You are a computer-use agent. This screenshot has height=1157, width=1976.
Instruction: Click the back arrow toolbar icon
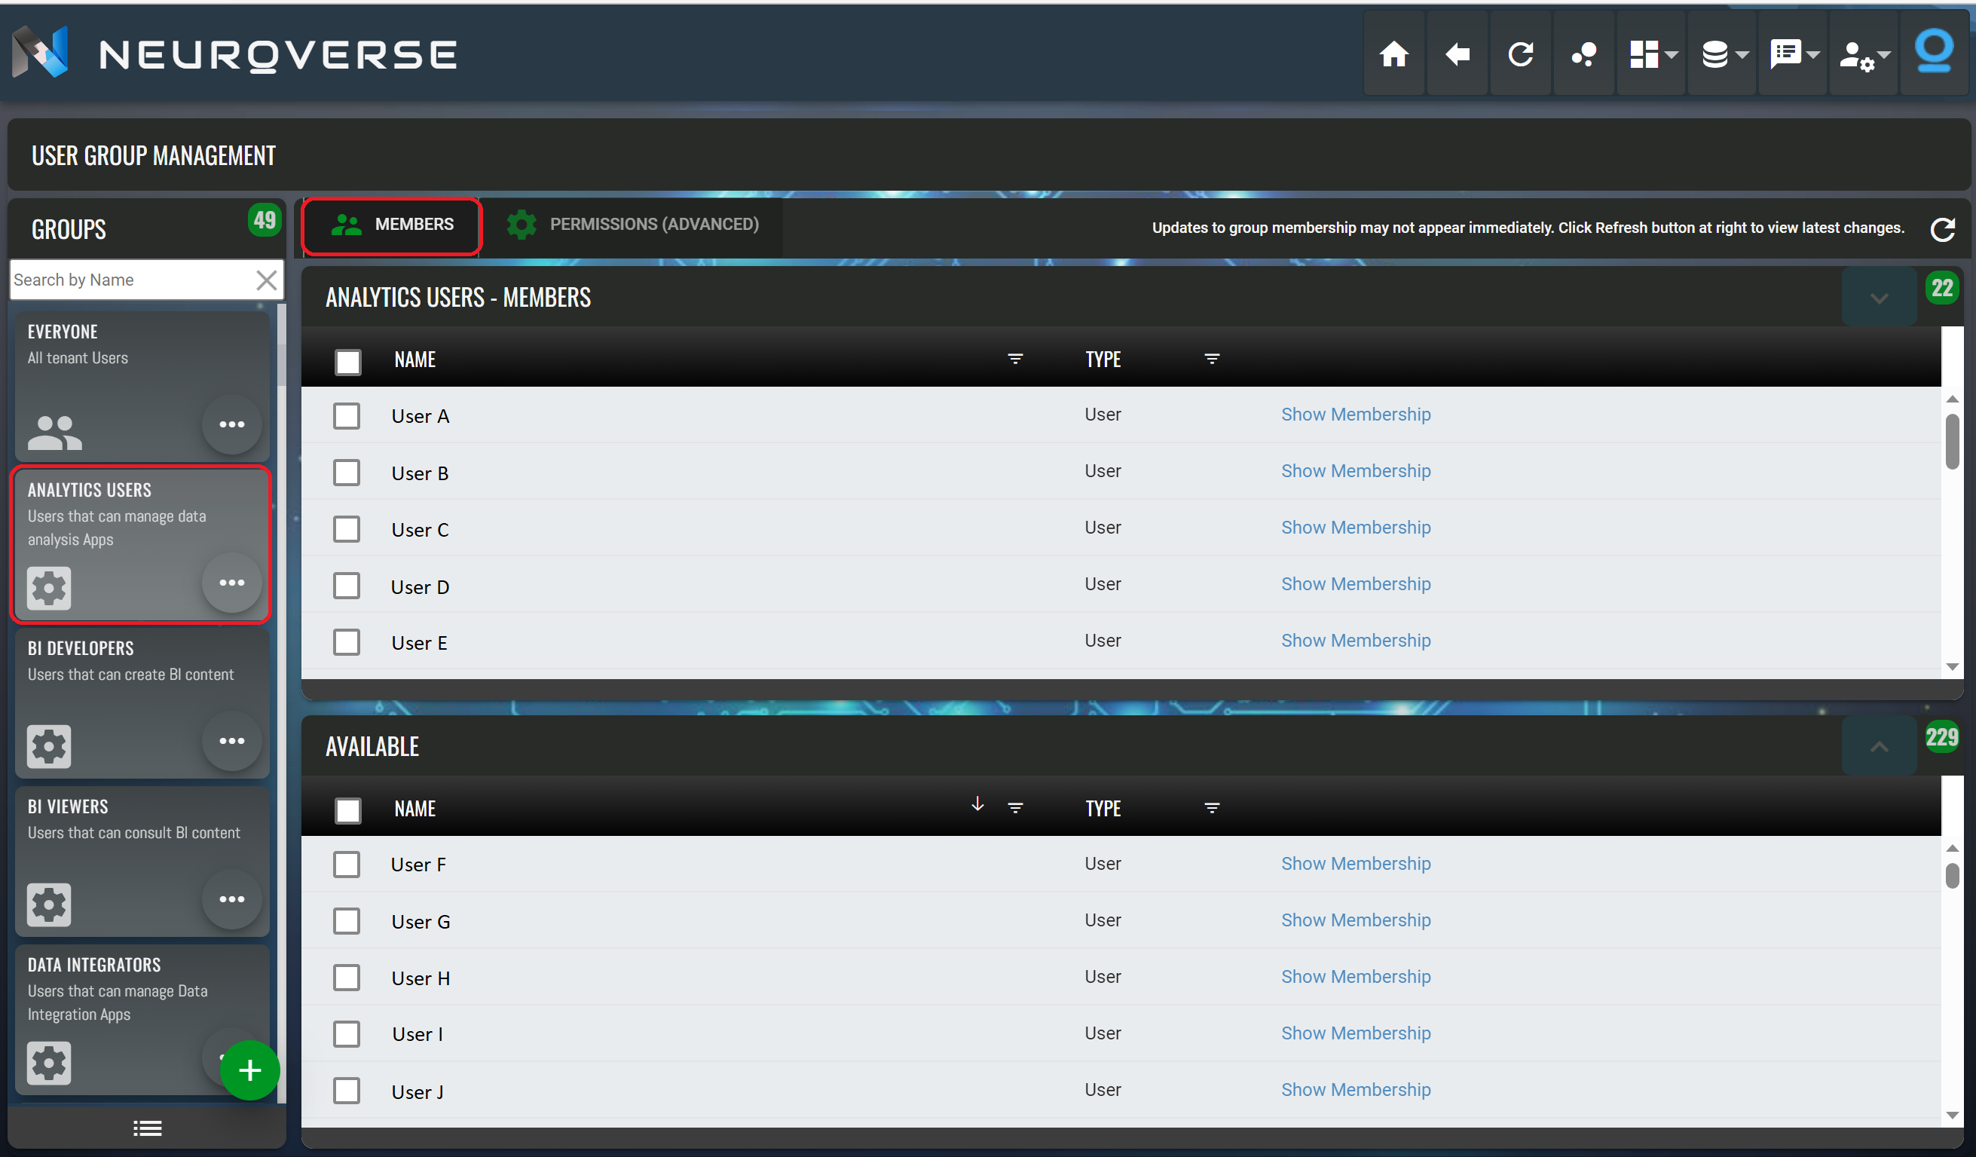click(x=1457, y=54)
